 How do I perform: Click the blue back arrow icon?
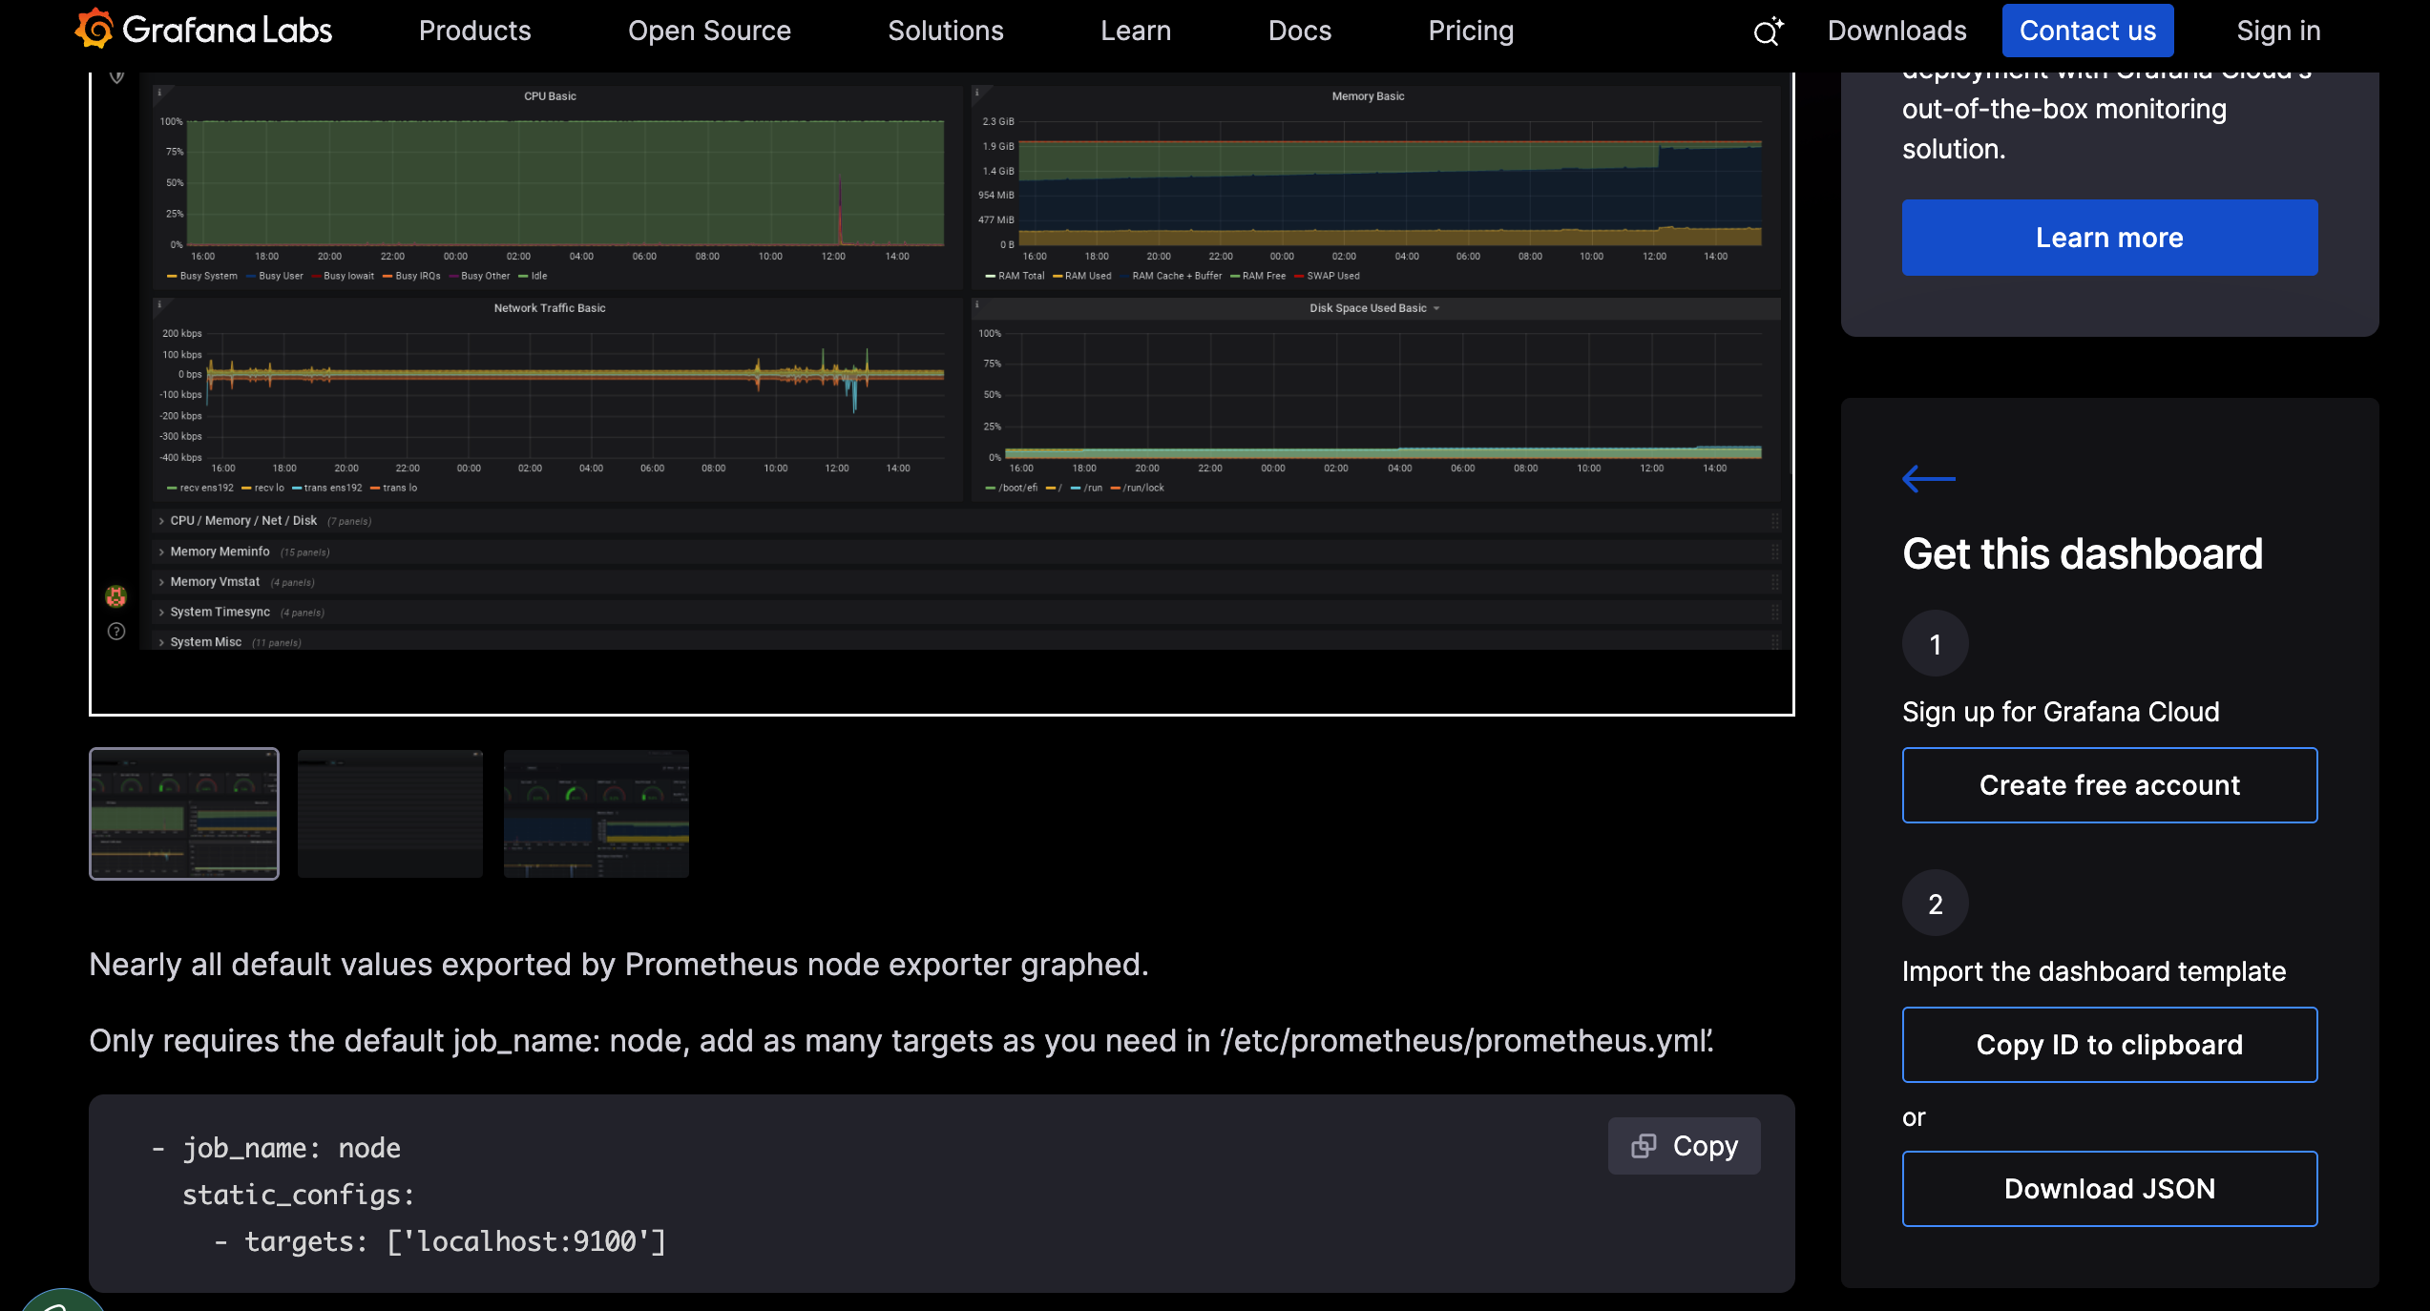click(1928, 478)
